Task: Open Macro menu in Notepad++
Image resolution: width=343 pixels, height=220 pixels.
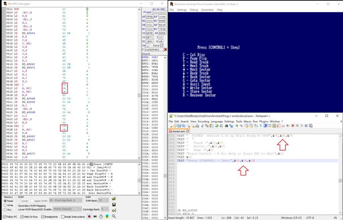Action: pos(248,121)
